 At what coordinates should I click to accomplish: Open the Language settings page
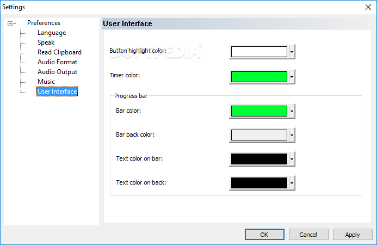pos(52,33)
